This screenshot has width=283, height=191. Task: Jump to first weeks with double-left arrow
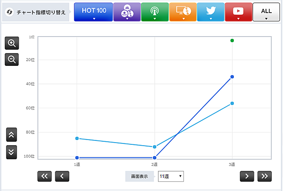pos(45,176)
